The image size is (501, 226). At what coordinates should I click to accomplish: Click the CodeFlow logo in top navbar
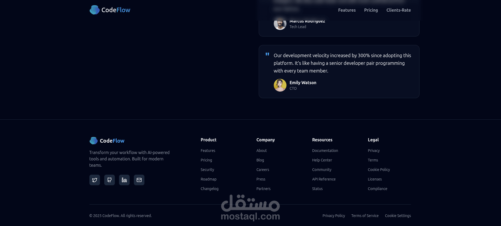(x=110, y=10)
